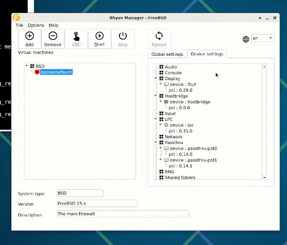Image resolution: width=287 pixels, height=245 pixels.
Task: Click the Reload arrows icon
Action: click(x=159, y=36)
